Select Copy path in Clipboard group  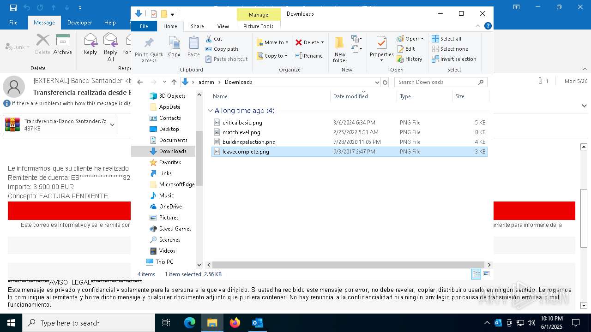(x=222, y=49)
